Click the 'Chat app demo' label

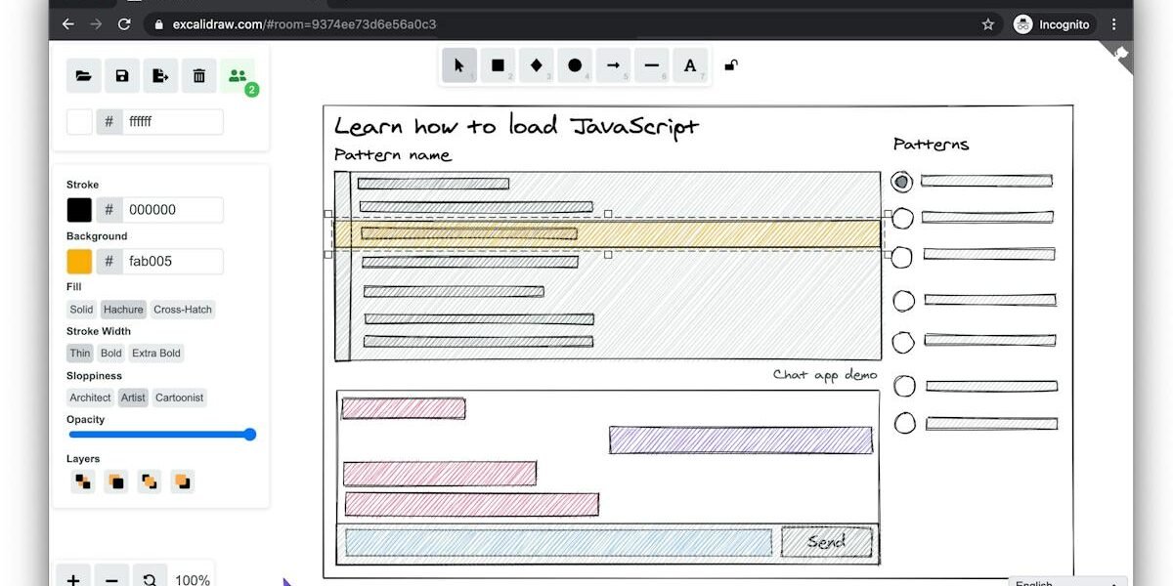coord(825,375)
